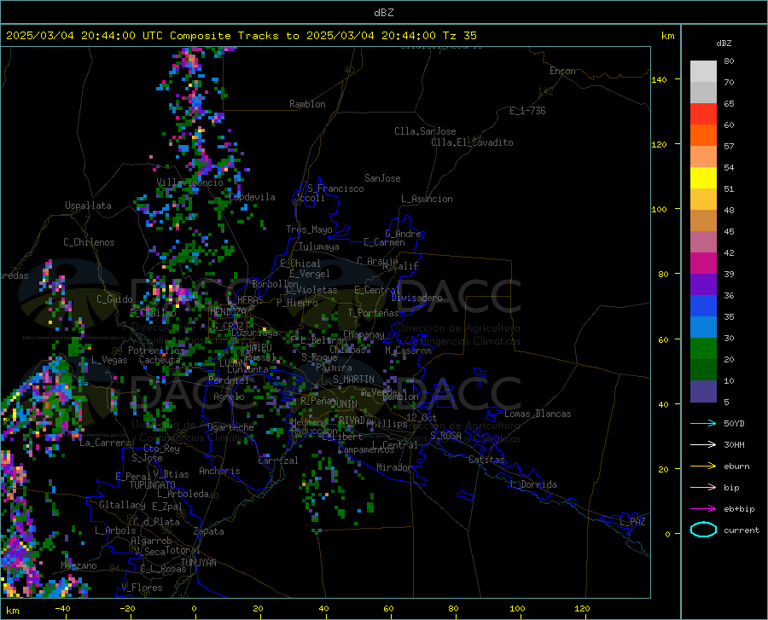Click the Zapata place label
The width and height of the screenshot is (768, 620).
tap(209, 531)
